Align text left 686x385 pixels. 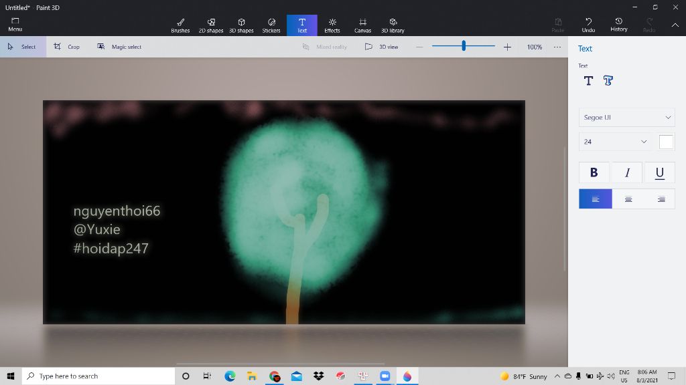[596, 199]
